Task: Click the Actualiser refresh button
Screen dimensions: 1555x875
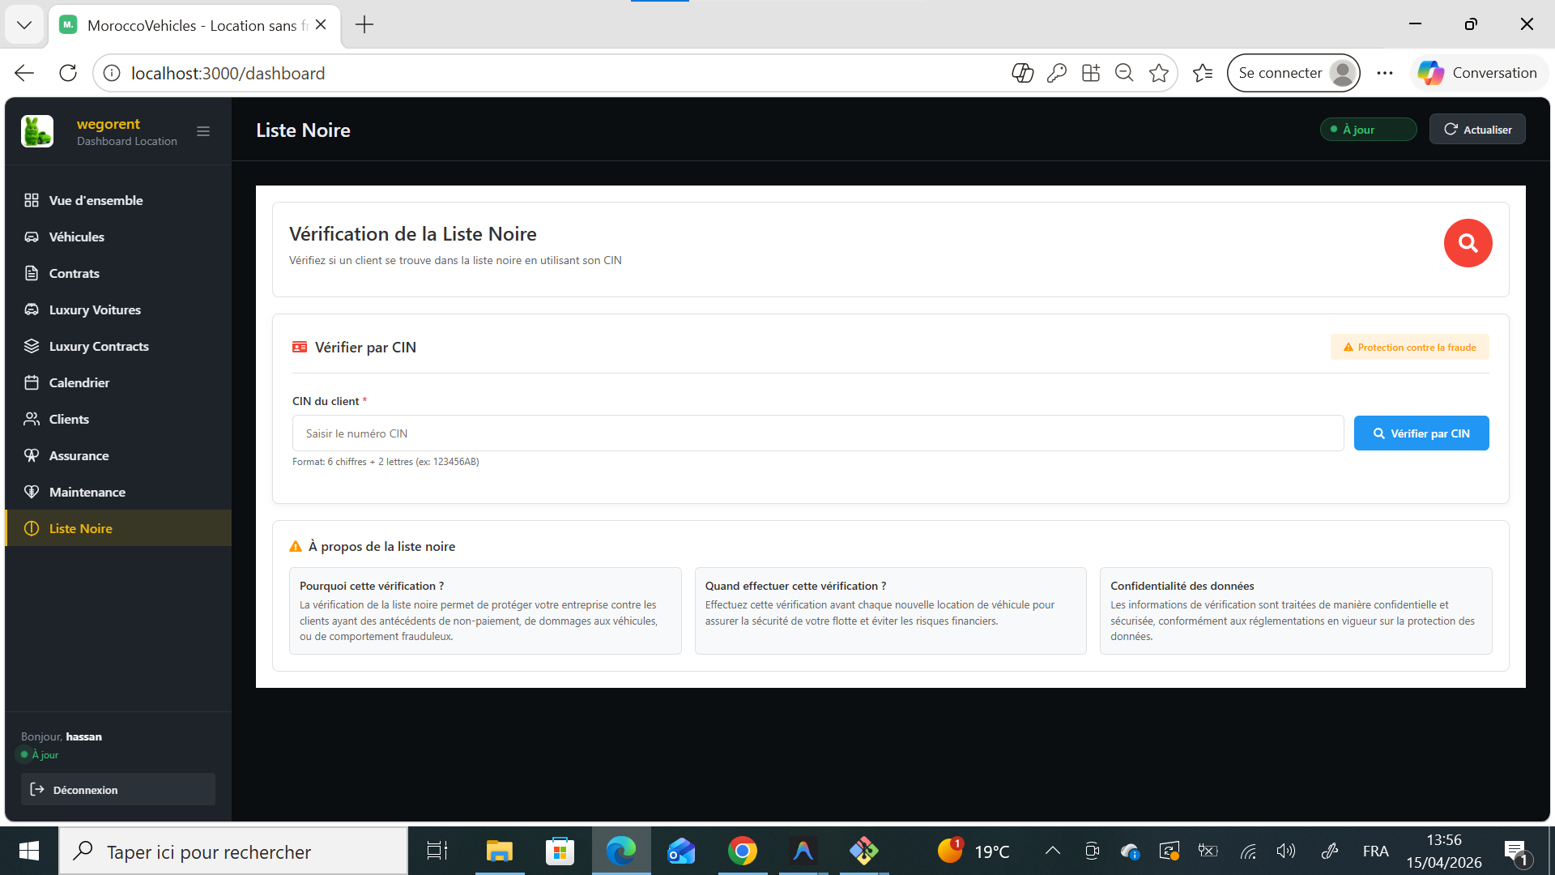Action: pos(1476,130)
